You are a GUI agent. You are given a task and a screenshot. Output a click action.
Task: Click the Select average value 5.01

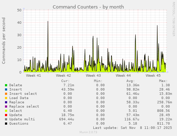coord(133,111)
